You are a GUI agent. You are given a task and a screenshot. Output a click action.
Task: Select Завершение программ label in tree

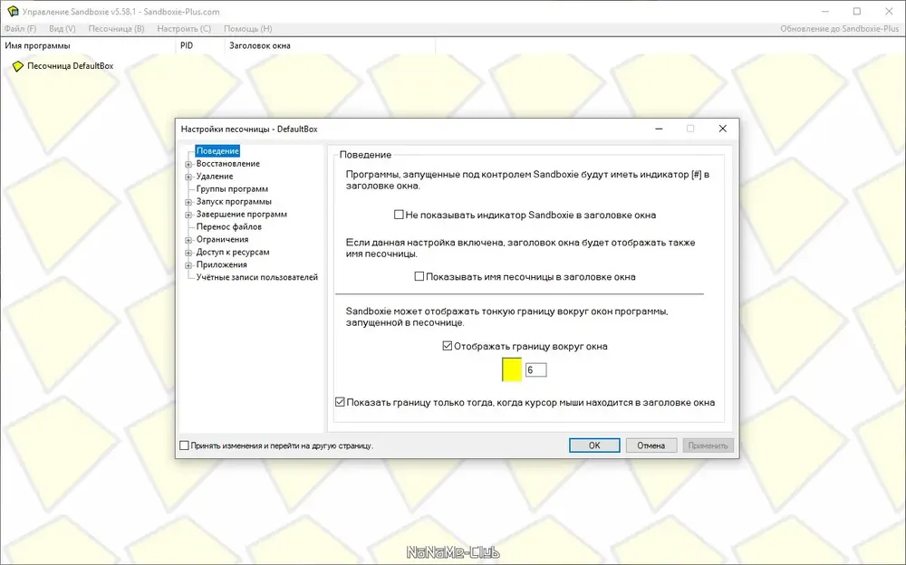click(242, 215)
